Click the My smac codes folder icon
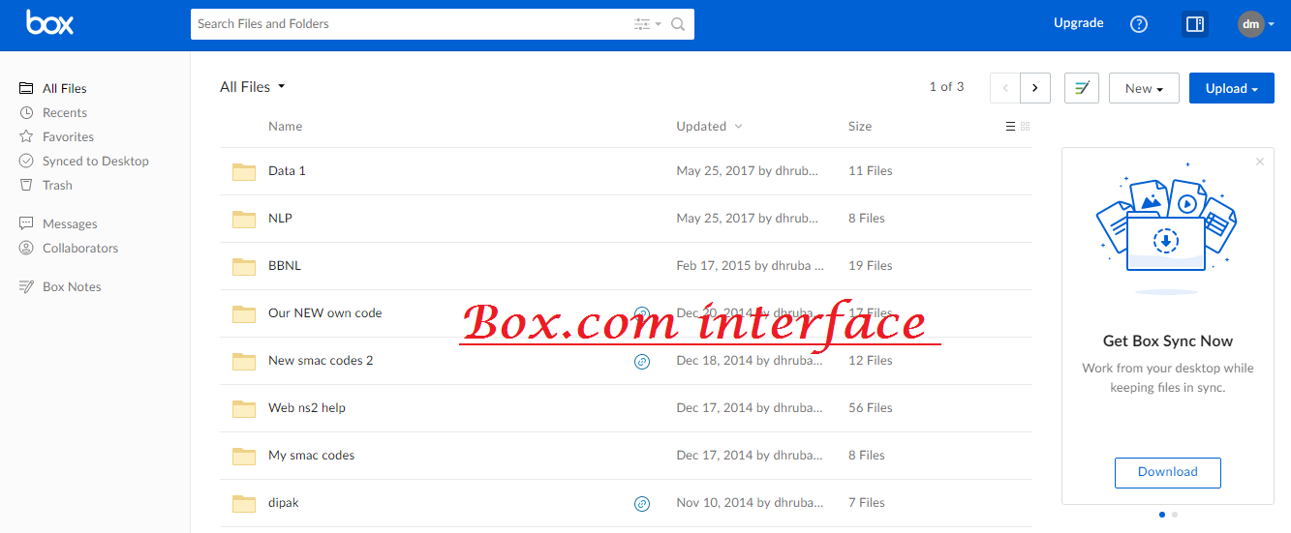This screenshot has height=533, width=1291. 244,456
